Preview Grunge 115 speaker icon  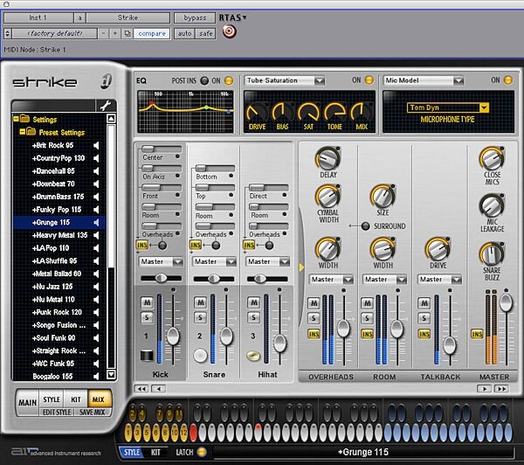point(96,223)
